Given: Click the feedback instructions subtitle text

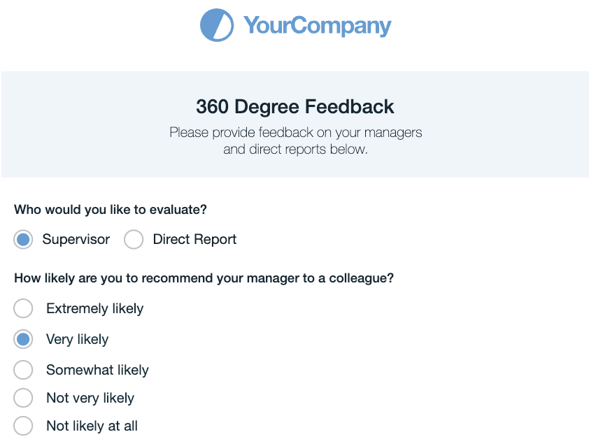Looking at the screenshot, I should (295, 141).
